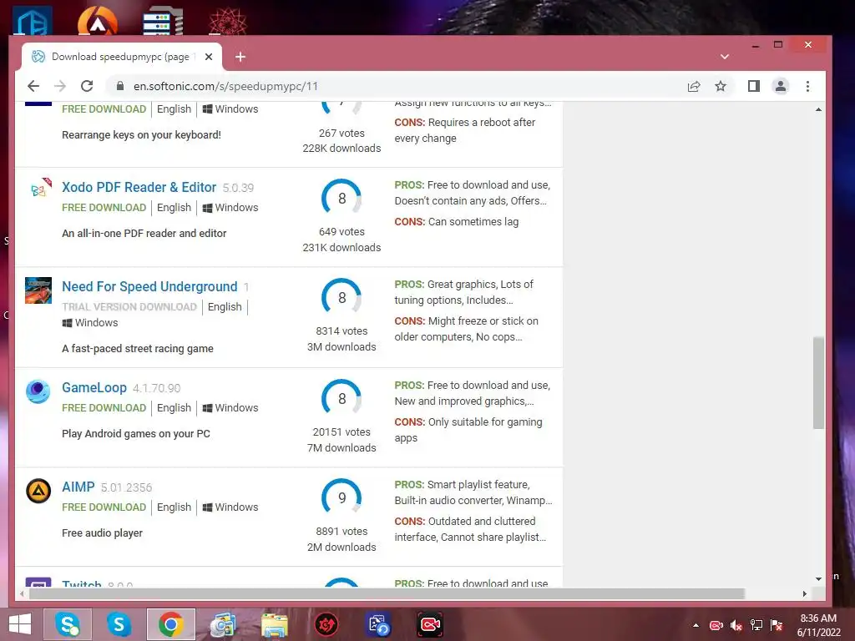855x641 pixels.
Task: Click '20151 votes' text
Action: [x=341, y=432]
